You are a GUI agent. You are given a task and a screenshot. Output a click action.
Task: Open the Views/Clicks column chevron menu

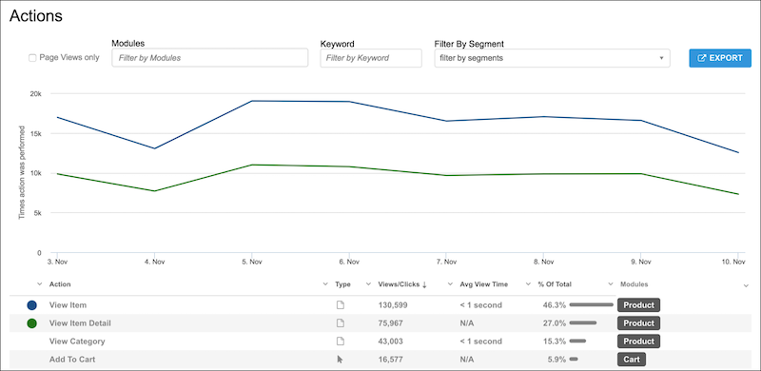tap(368, 284)
